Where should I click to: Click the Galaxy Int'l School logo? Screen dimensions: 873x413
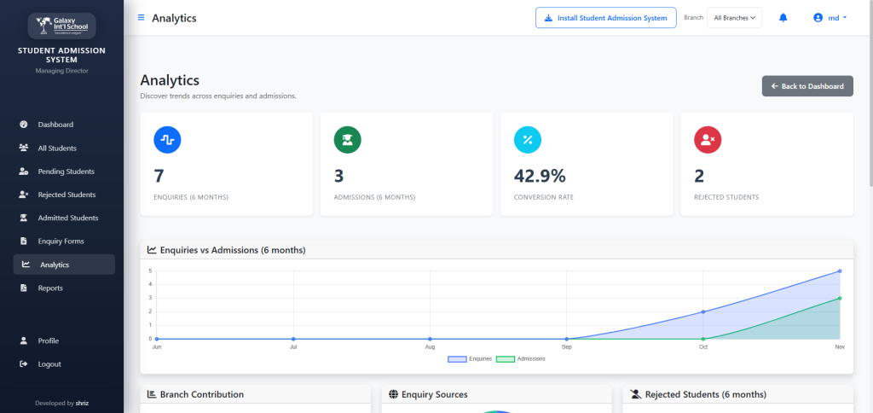(61, 26)
